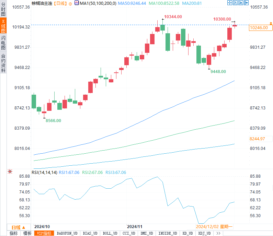This screenshot has height=236, width=273.
Task: Open the 合约资料 side tab
Action: coord(3,63)
